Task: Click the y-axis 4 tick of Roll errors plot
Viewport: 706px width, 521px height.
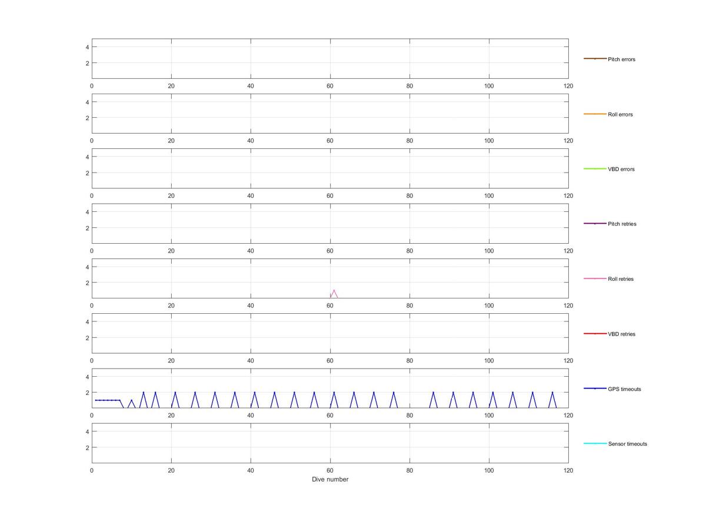Action: pos(87,102)
